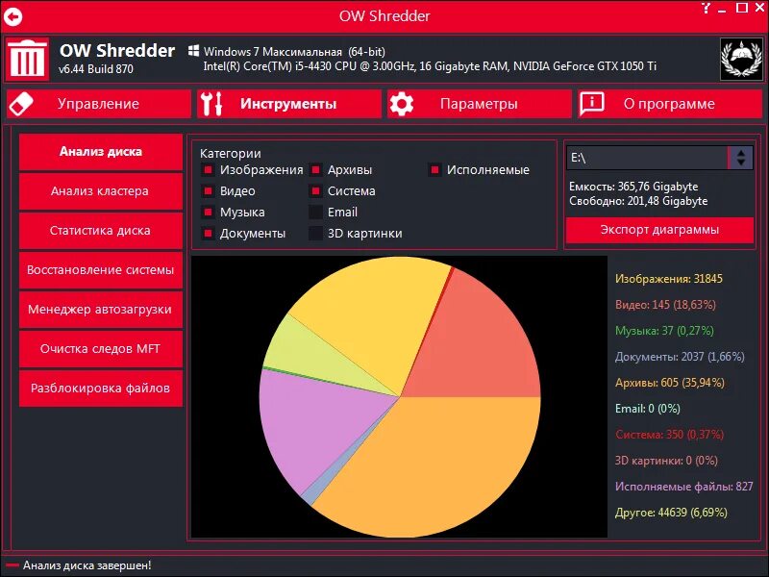The image size is (769, 577).
Task: Click legend entry Музыка: 37 (0,27%)
Action: 664,331
